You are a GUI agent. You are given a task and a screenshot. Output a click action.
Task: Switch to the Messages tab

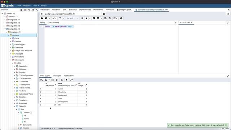pos(57,76)
